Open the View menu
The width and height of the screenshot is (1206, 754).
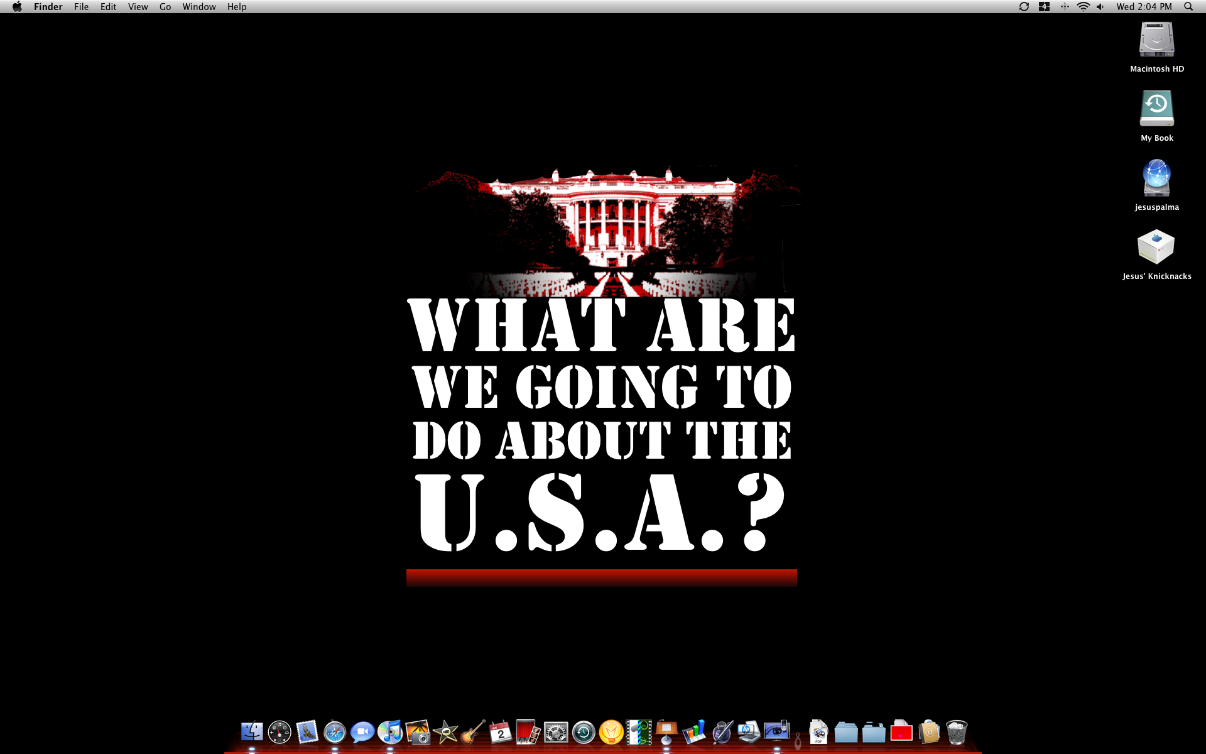point(138,7)
